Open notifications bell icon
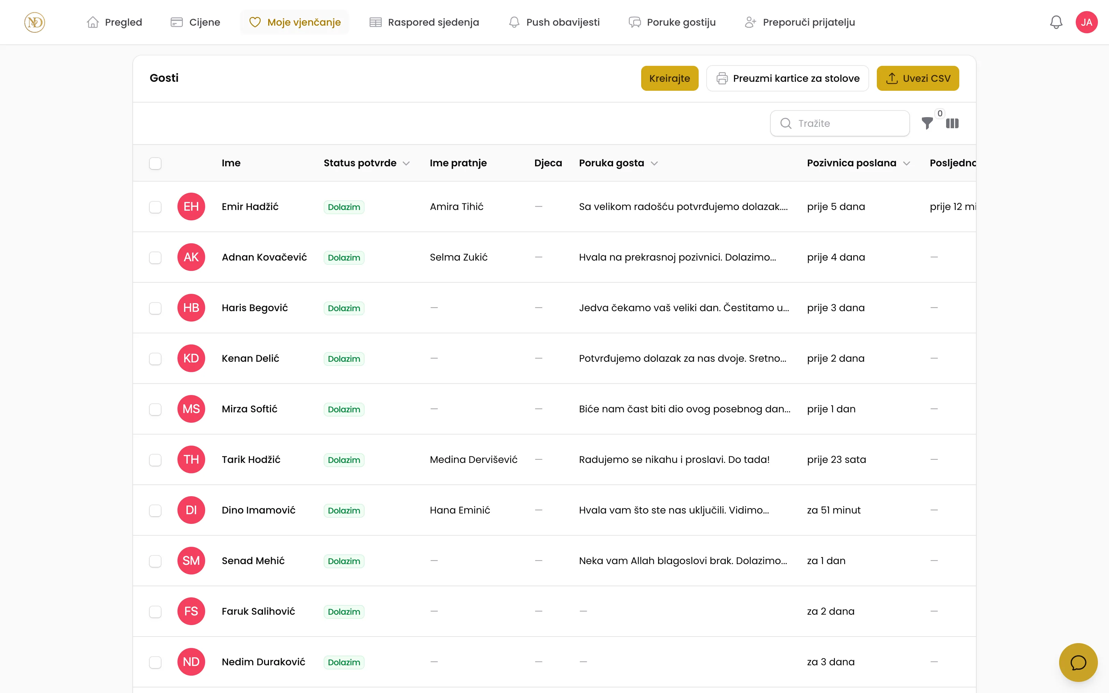 1056,22
